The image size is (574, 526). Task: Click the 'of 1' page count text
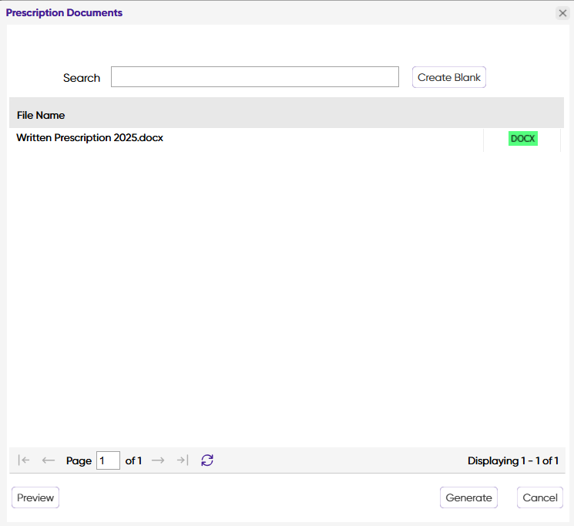point(133,460)
